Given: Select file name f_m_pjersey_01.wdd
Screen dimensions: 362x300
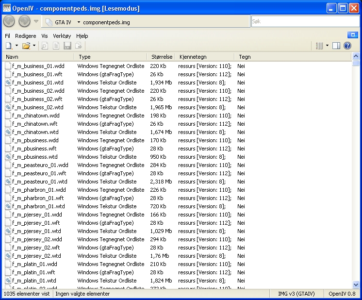Looking at the screenshot, I should tap(37, 215).
